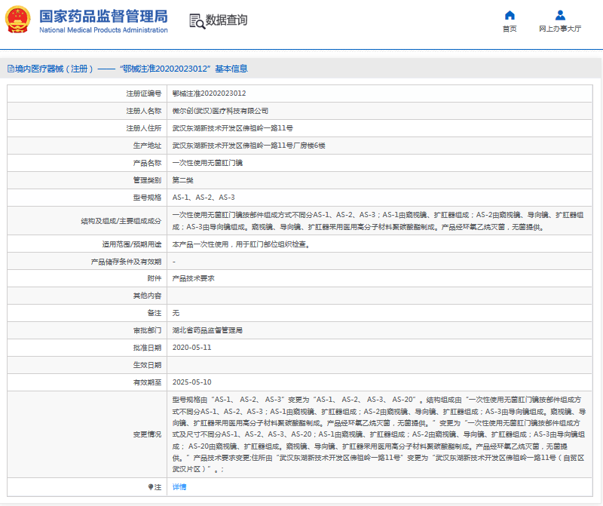
Task: Click 数据查询 label text
Action: click(226, 20)
